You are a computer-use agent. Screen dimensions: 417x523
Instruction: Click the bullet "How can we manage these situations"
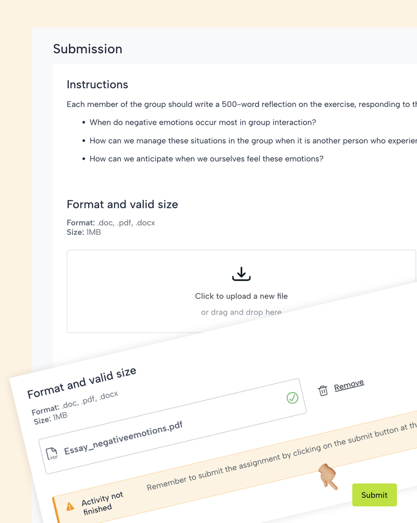pyautogui.click(x=253, y=140)
